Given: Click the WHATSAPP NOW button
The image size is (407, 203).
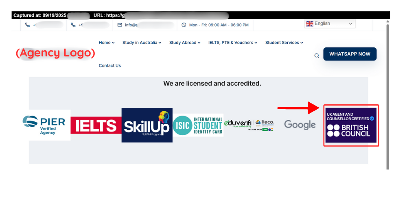Looking at the screenshot, I should click(x=350, y=54).
